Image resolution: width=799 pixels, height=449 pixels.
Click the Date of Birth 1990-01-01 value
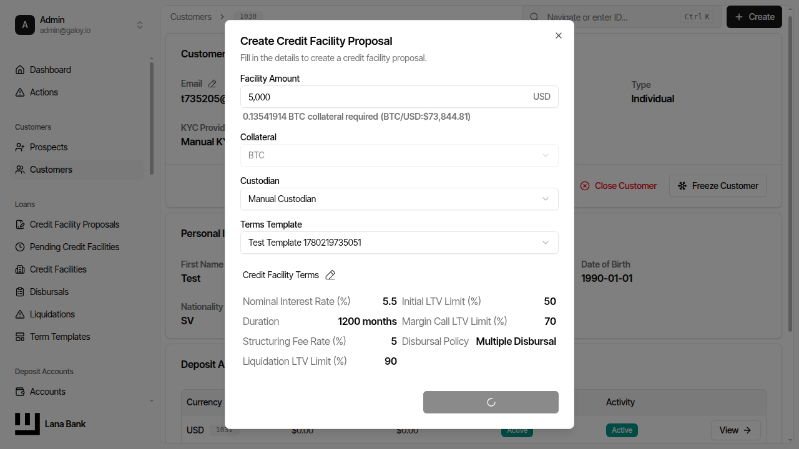pos(607,278)
